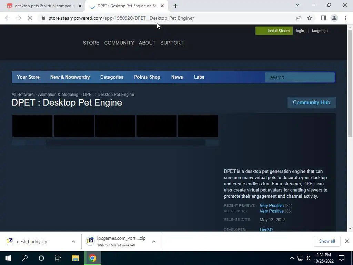Share this page icon in address bar
This screenshot has width=353, height=265.
tap(299, 18)
